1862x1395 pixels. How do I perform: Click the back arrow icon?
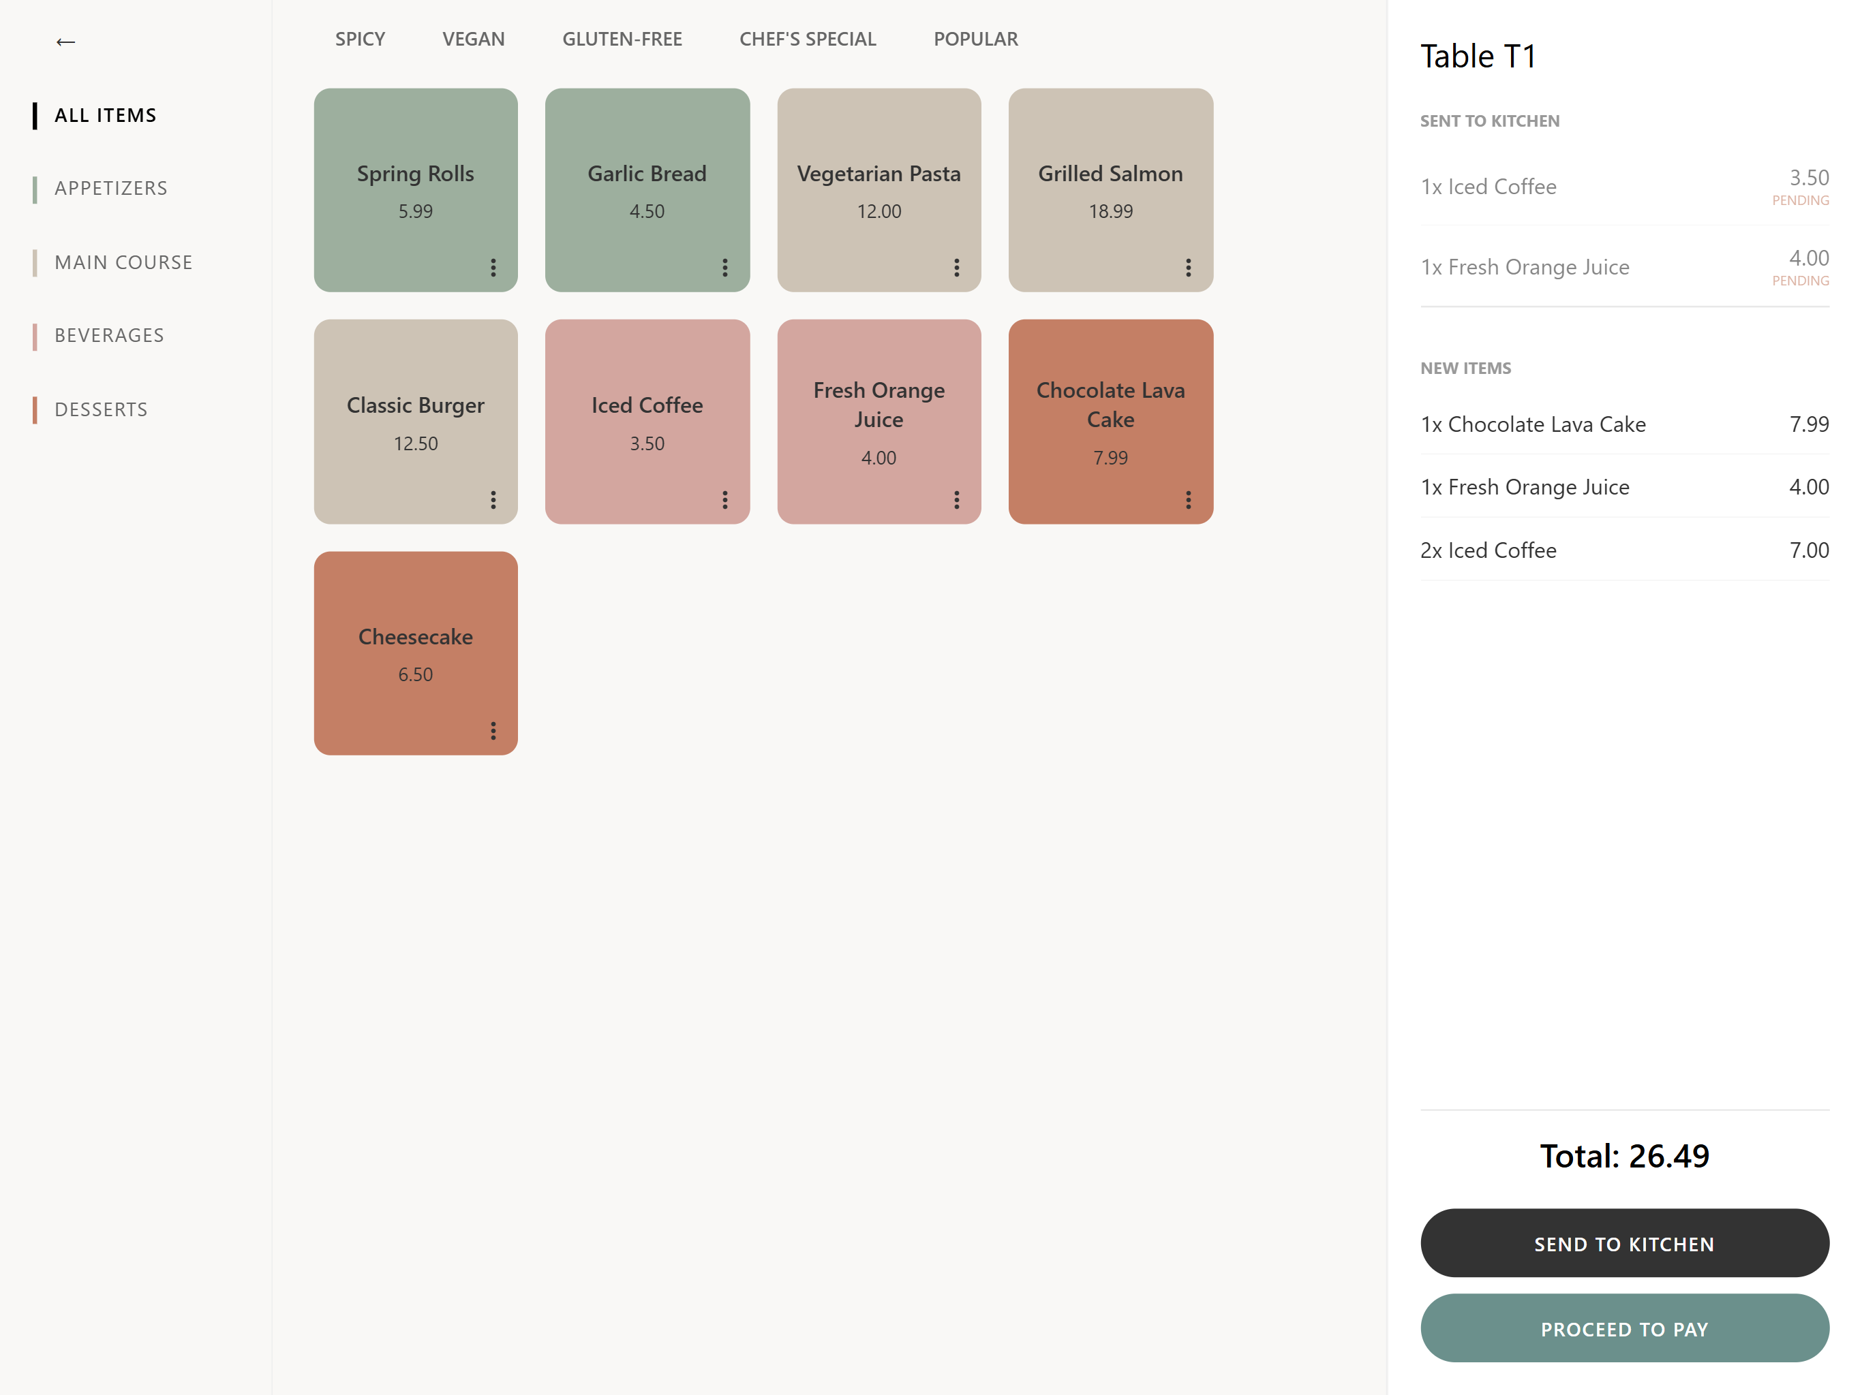65,42
